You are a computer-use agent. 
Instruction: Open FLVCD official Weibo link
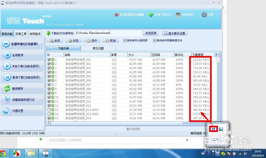pyautogui.click(x=129, y=15)
